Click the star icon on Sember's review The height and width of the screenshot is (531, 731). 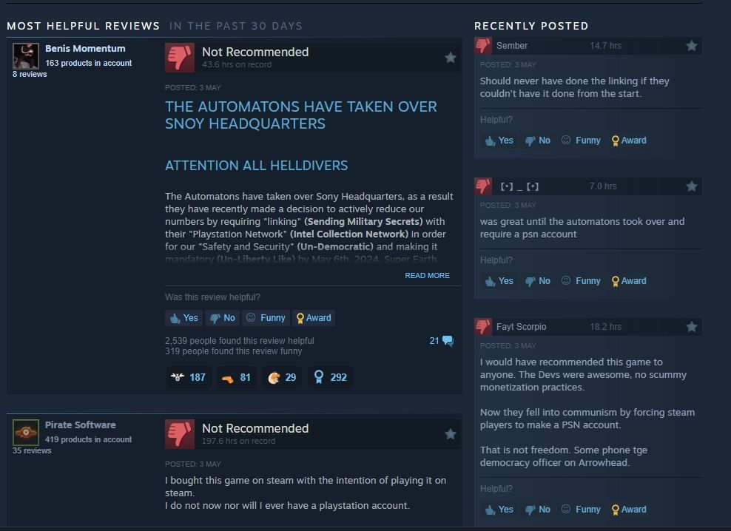coord(691,46)
